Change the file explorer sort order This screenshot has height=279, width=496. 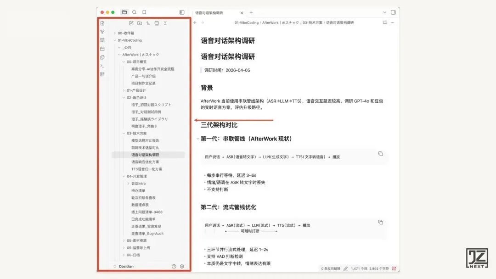148,23
